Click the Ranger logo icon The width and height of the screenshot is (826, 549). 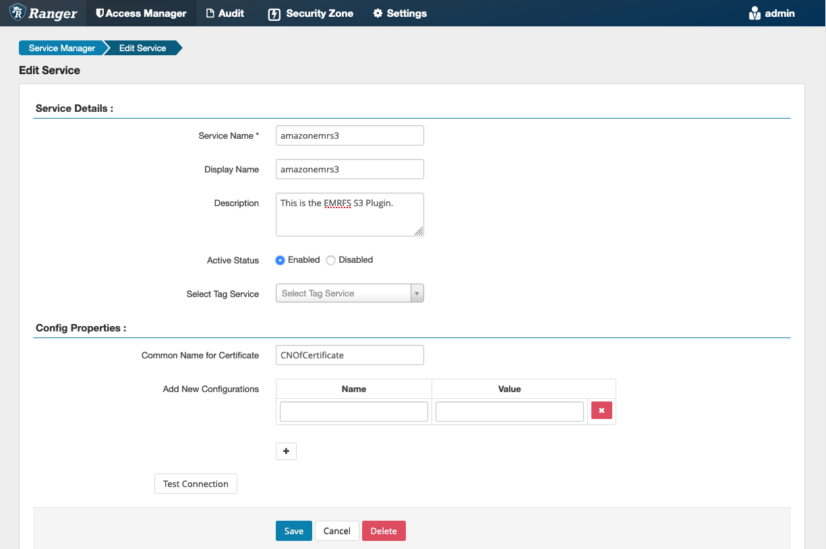[18, 13]
